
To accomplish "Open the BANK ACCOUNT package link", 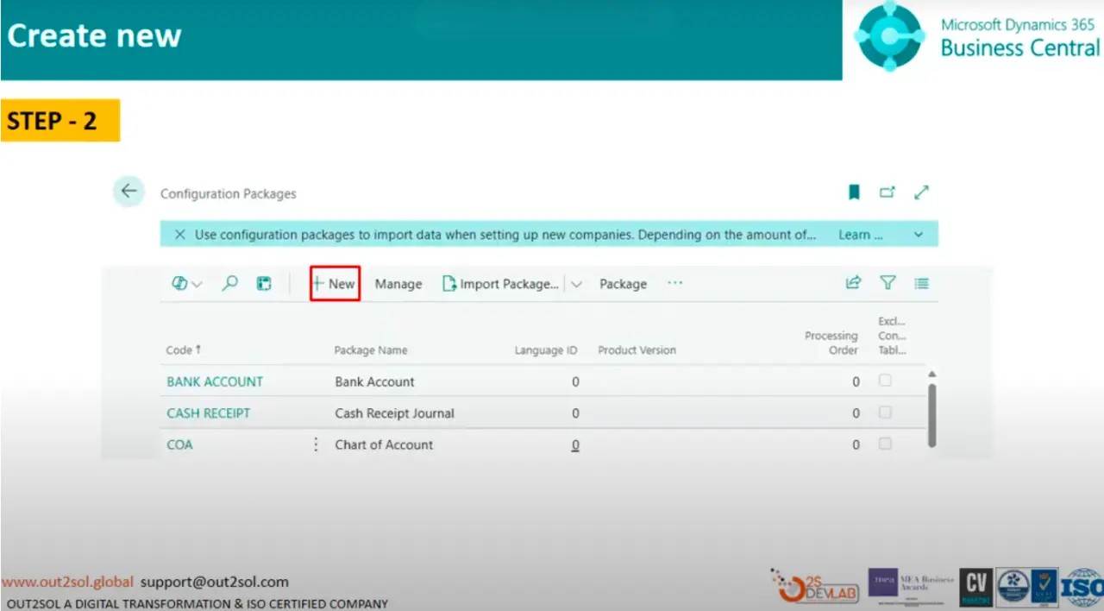I will coord(215,381).
